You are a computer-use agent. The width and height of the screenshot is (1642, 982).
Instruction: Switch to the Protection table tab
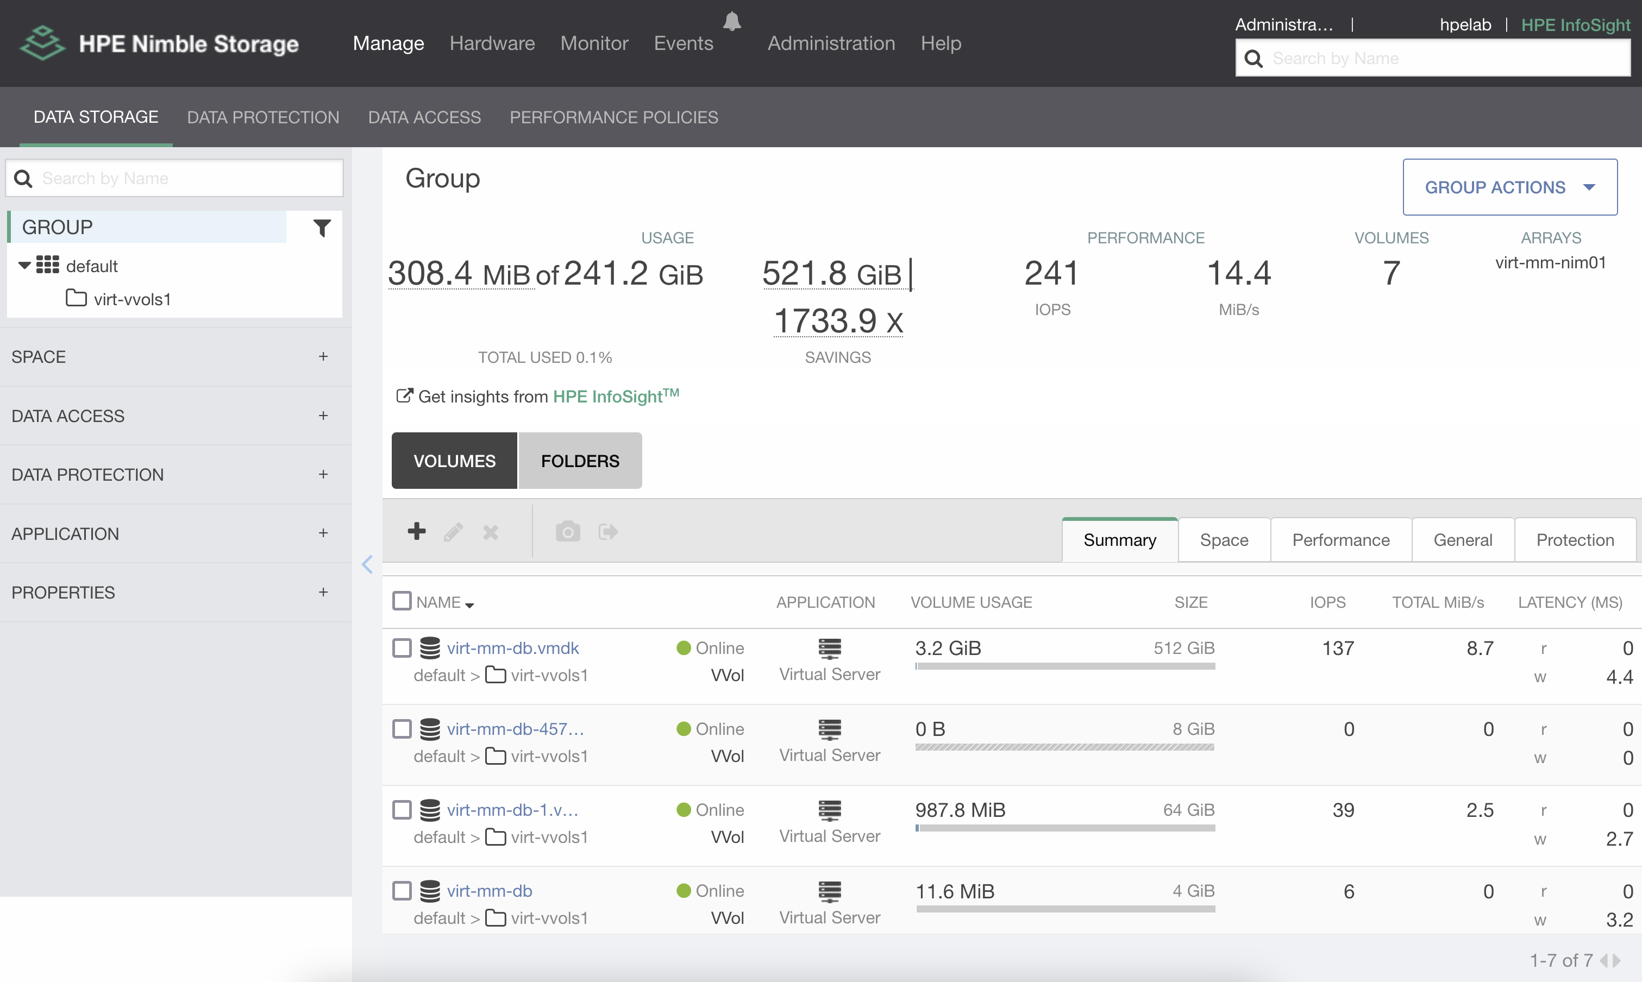[x=1575, y=540]
